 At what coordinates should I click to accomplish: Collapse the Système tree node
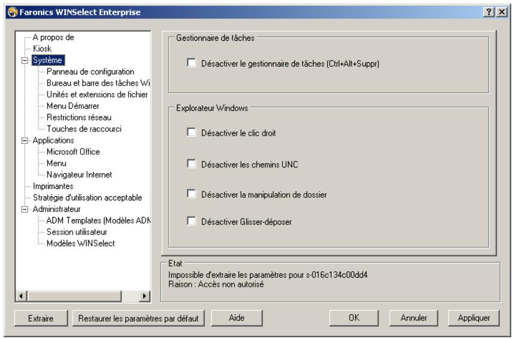tap(25, 61)
